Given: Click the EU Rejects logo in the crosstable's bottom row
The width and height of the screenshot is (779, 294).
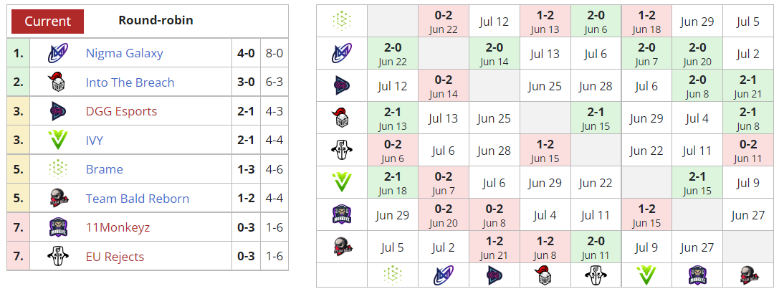Looking at the screenshot, I should pyautogui.click(x=596, y=274).
